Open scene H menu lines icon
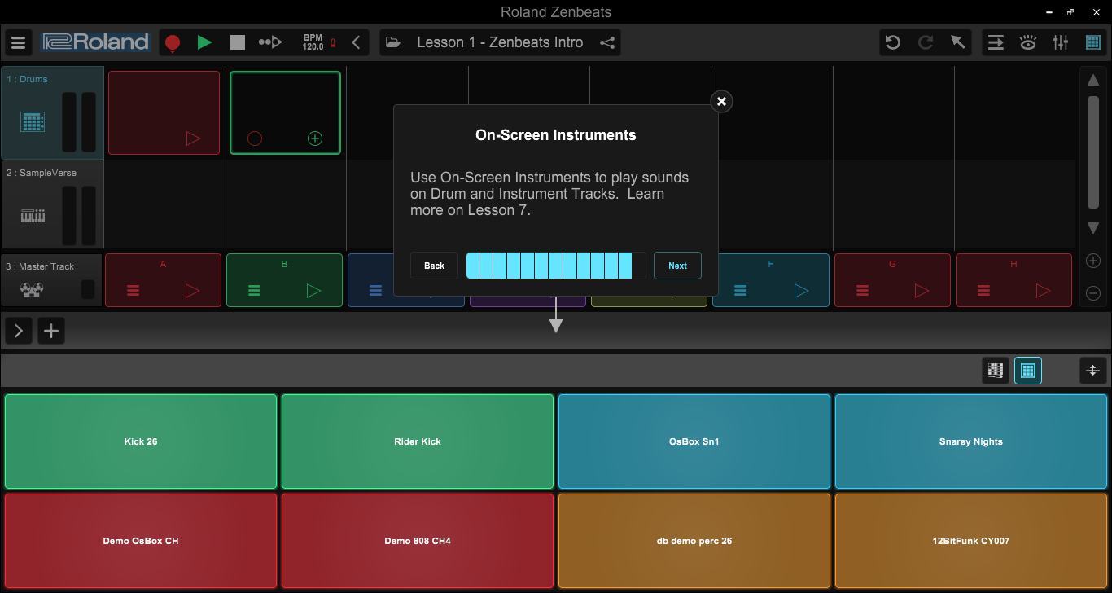Screen dimensions: 1112x593 click(x=984, y=290)
